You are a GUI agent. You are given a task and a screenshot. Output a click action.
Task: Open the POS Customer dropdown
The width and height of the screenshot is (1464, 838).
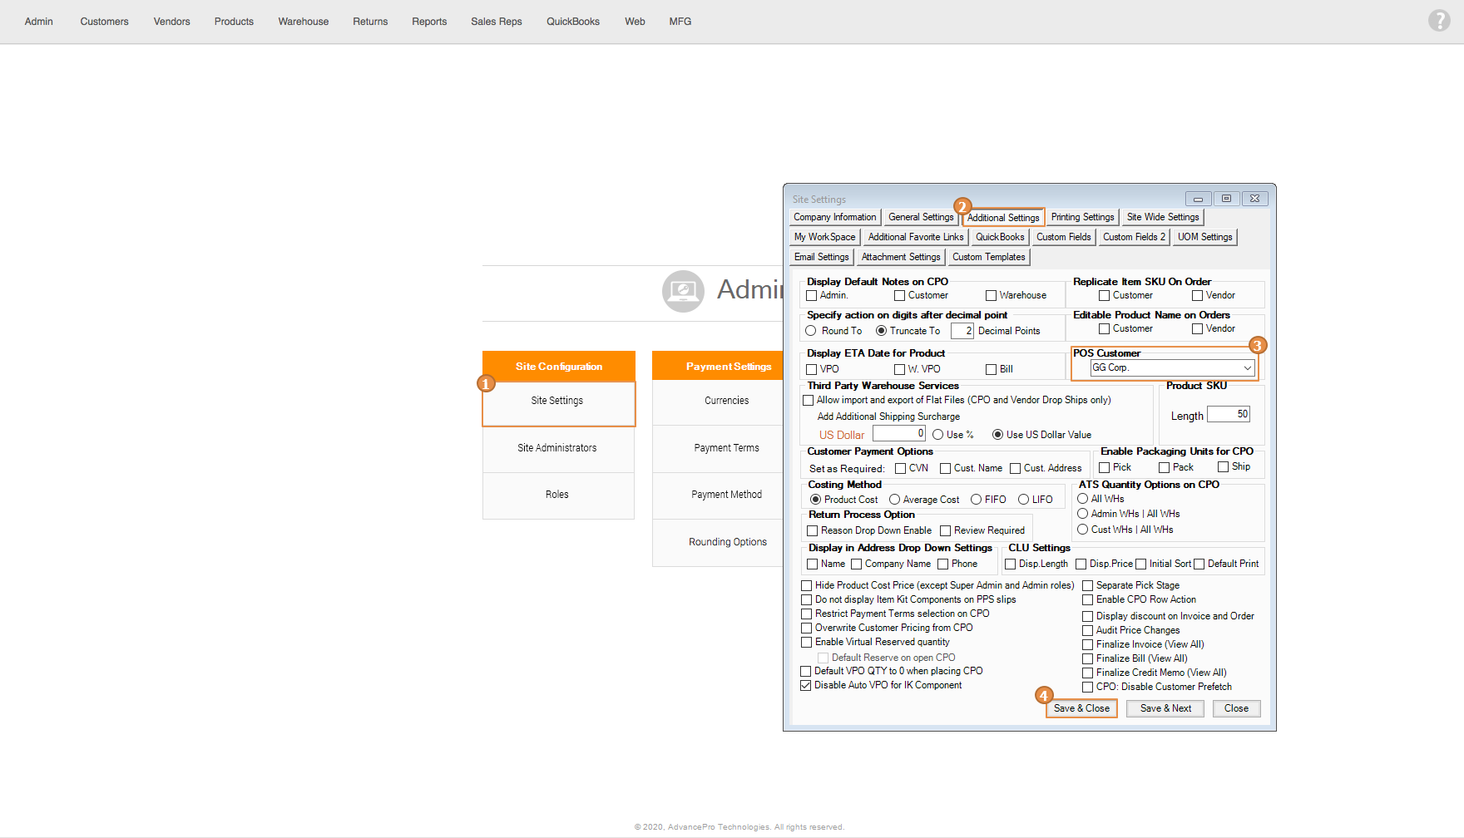tap(1247, 367)
